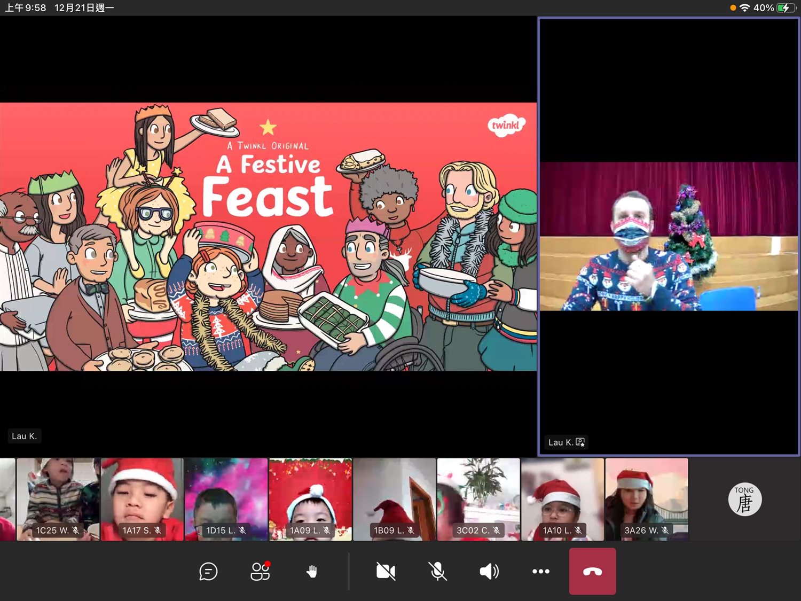Open the more actions menu

tap(541, 572)
